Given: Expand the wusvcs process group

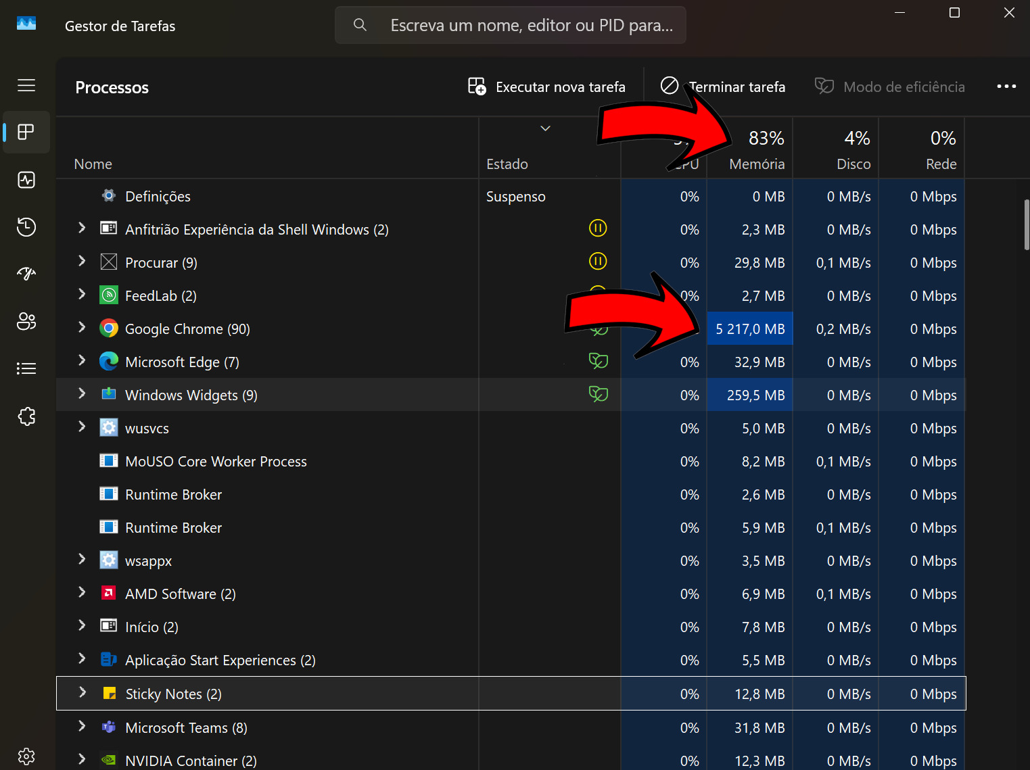Looking at the screenshot, I should 82,427.
